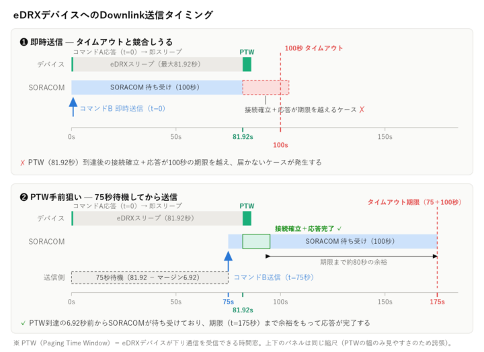This screenshot has height=352, width=484.
Task: Click the blue text コマンドB送信（t=75秒）
Action: [x=274, y=277]
